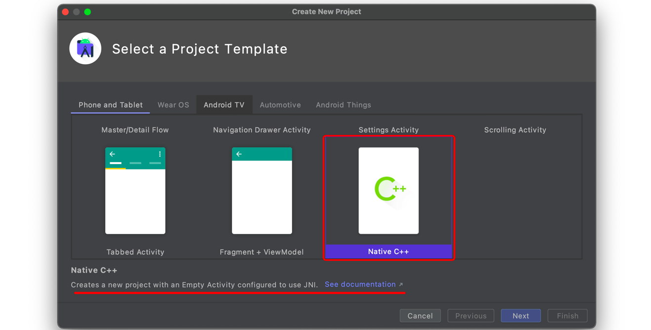Select the Android Things tab
Image resolution: width=651 pixels, height=330 pixels.
coord(343,105)
